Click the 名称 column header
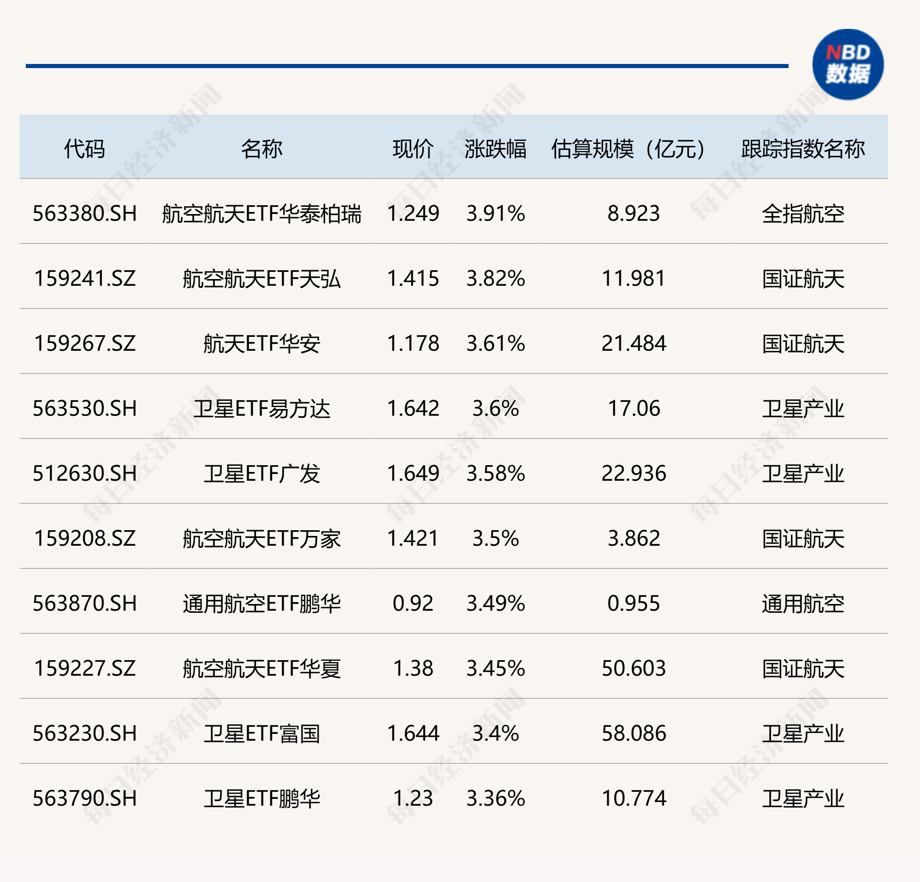 262,149
